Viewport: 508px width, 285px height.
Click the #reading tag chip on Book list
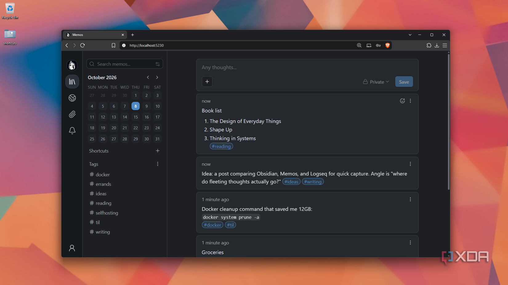tap(221, 146)
